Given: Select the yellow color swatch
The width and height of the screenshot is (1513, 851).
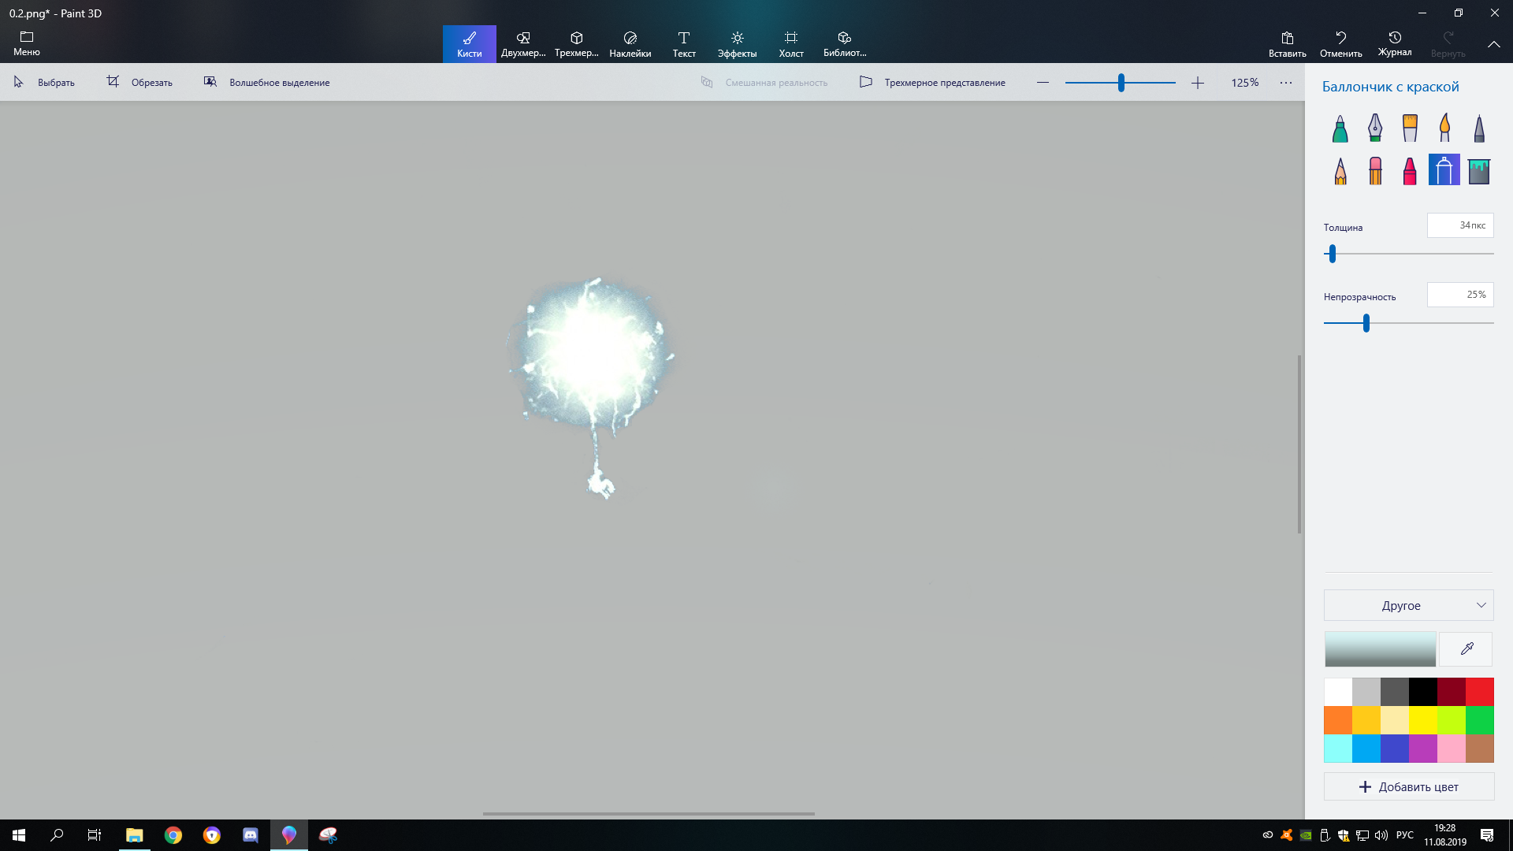Looking at the screenshot, I should pyautogui.click(x=1423, y=720).
